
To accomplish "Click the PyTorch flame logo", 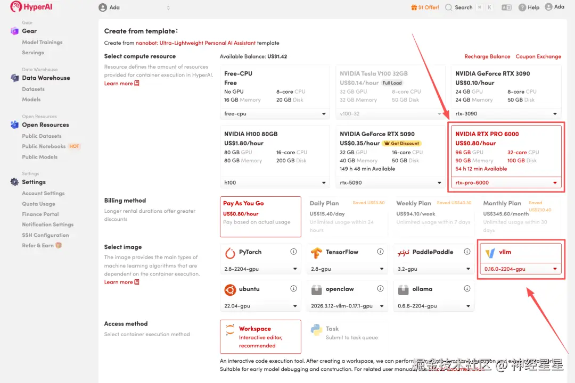I will [x=230, y=253].
